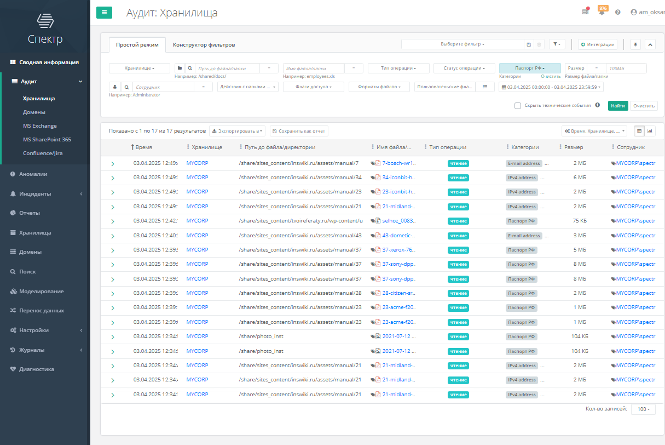Click the help question mark icon
665x445 pixels.
(618, 12)
